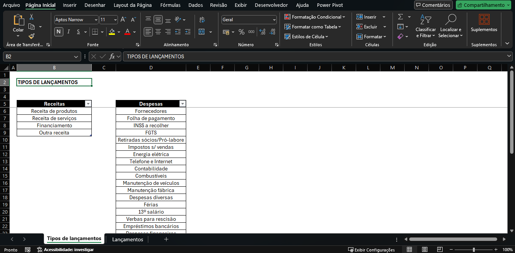Open the Geral number format dropdown
The width and height of the screenshot is (515, 253).
point(274,20)
